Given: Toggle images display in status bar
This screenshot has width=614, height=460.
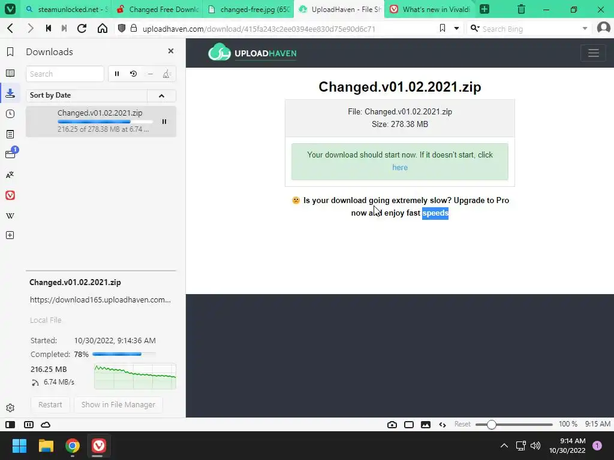Looking at the screenshot, I should coord(426,425).
